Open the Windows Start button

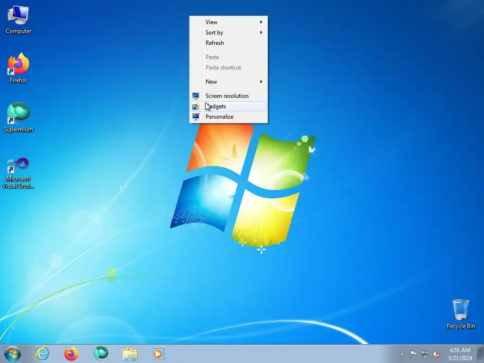tap(13, 354)
